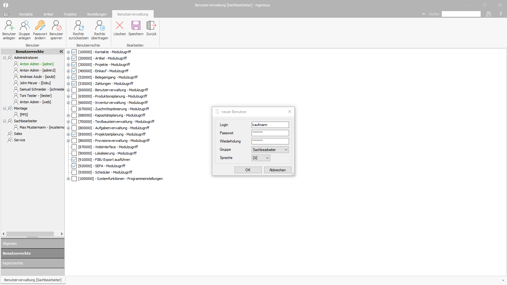Toggle the SEPA Modulzugriff checkbox
Screen dimensions: 507x285
[x=74, y=166]
